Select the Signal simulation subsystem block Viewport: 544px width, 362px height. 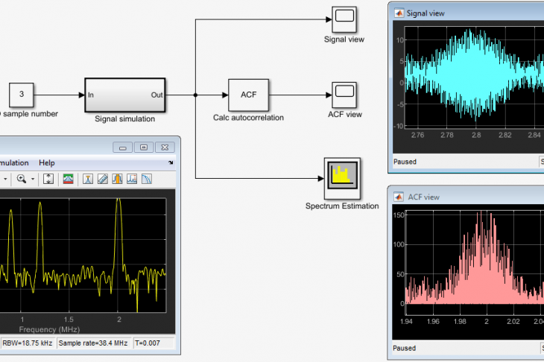click(125, 95)
